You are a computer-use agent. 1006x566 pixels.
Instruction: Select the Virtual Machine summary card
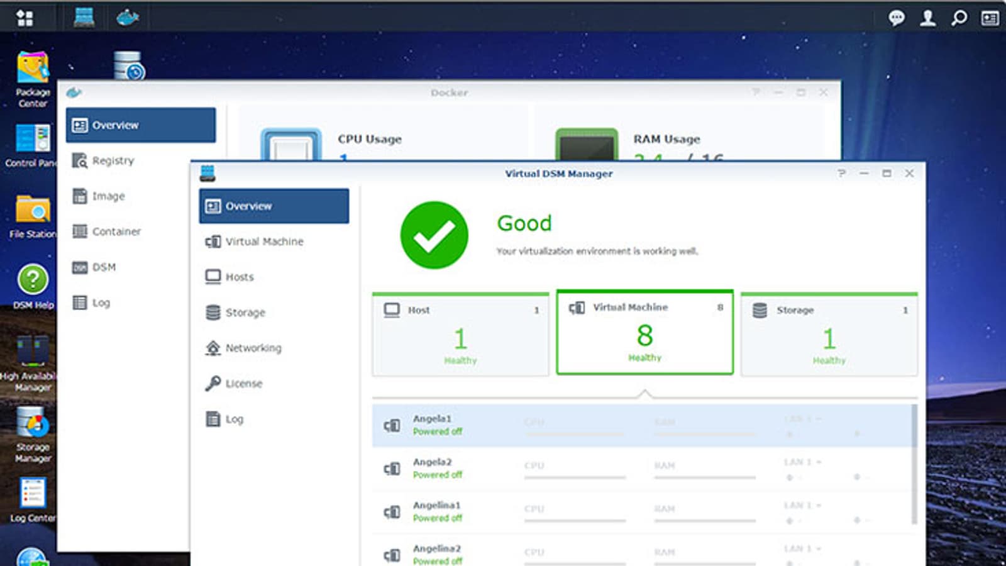point(644,332)
